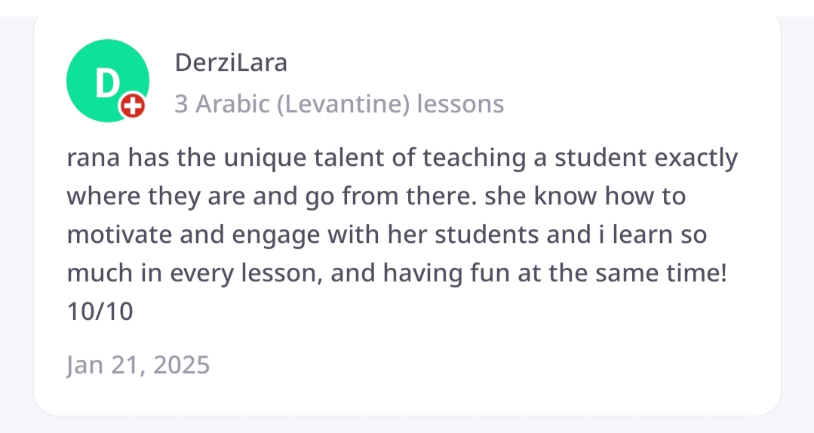Click the "10/10" rating text

pyautogui.click(x=100, y=310)
